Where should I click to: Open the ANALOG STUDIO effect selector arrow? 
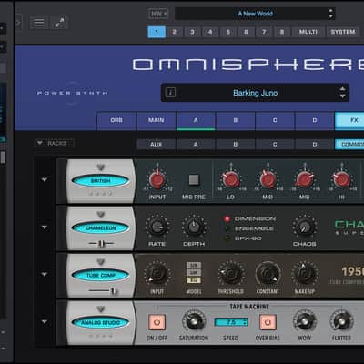(101, 308)
